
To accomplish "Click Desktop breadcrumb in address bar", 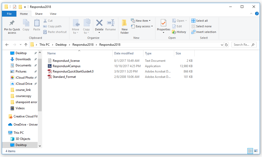I will pyautogui.click(x=61, y=45).
